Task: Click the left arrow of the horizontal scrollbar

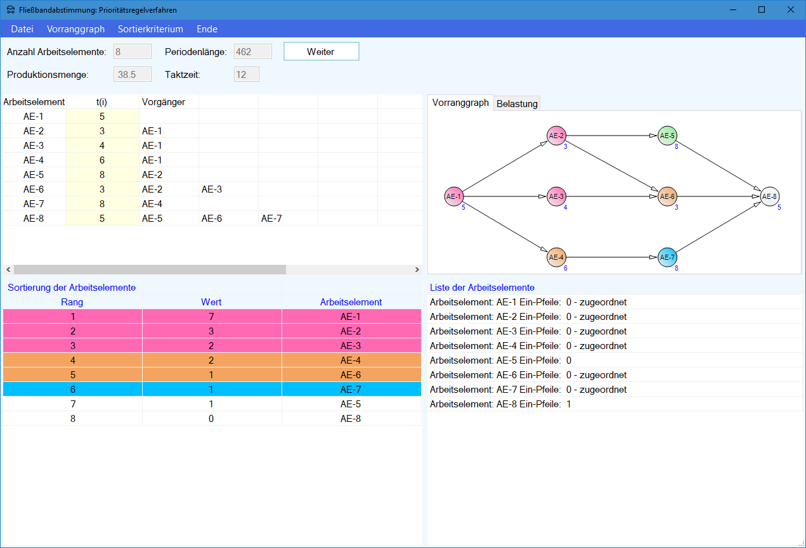Action: (8, 269)
